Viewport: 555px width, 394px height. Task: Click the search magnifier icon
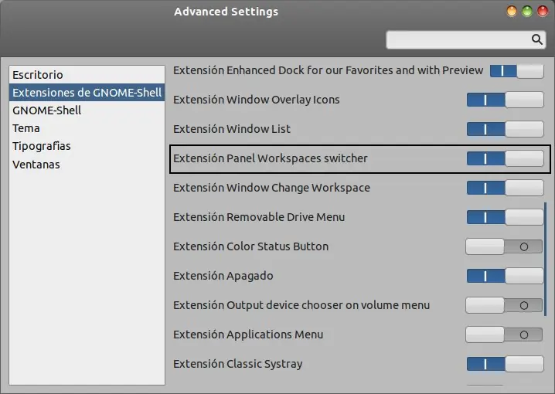537,39
